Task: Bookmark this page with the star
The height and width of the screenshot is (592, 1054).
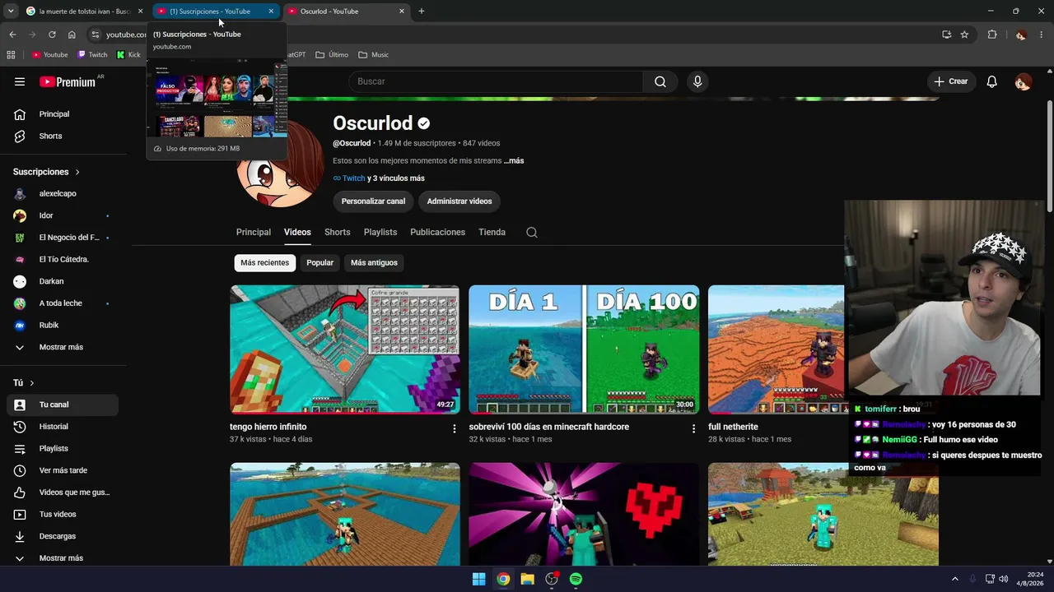Action: coord(964,35)
